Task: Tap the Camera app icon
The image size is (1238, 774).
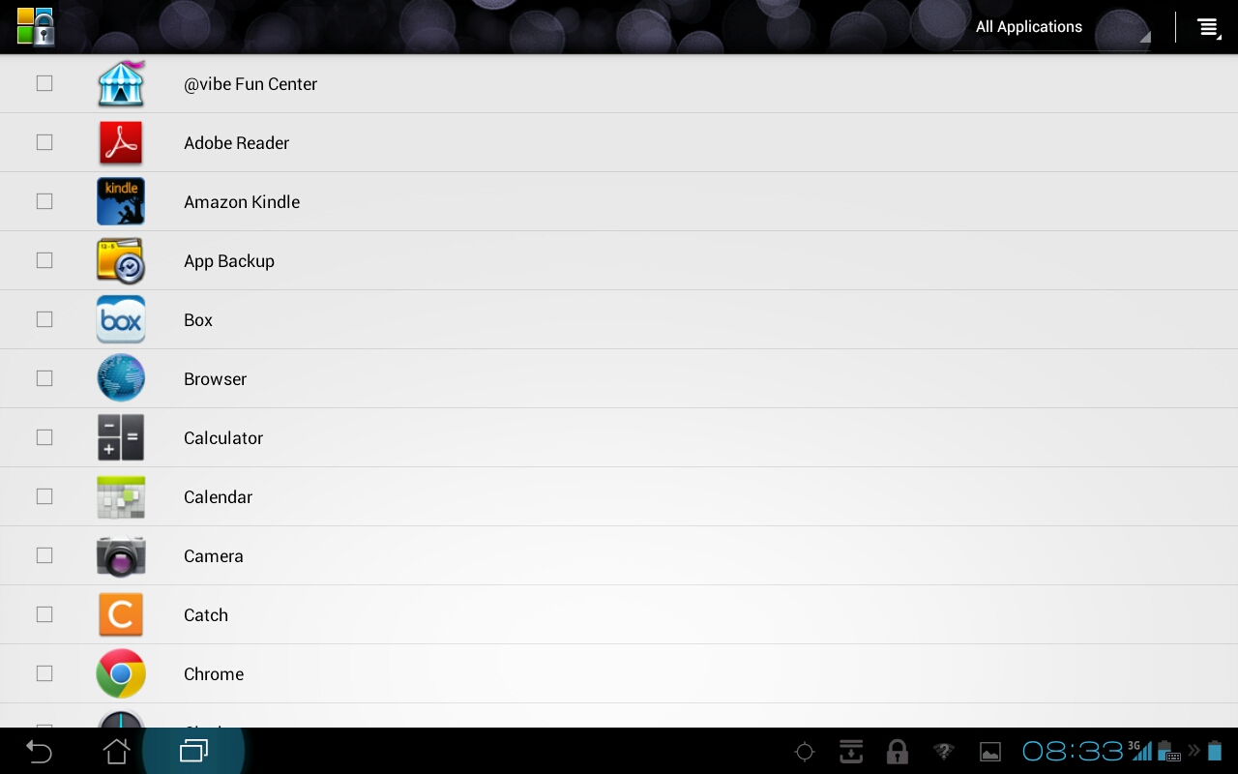Action: click(121, 556)
